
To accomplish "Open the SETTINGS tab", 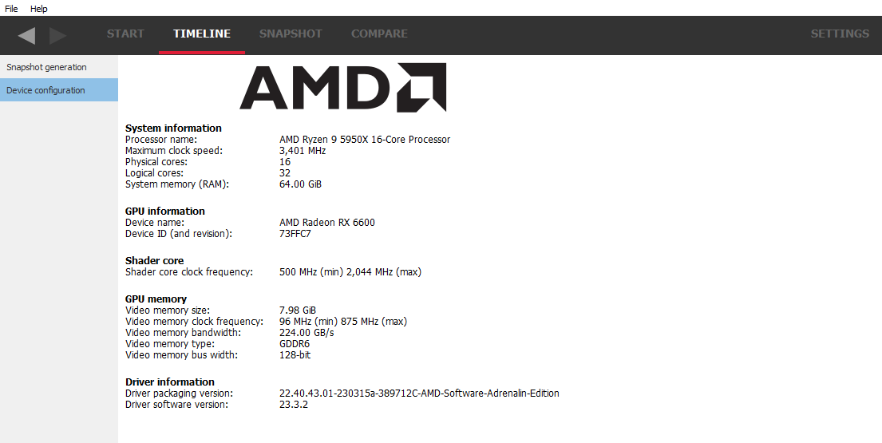I will [840, 34].
